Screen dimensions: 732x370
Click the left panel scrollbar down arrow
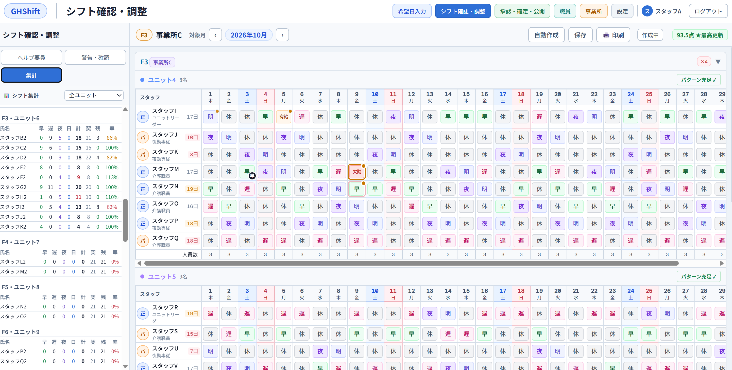point(125,366)
